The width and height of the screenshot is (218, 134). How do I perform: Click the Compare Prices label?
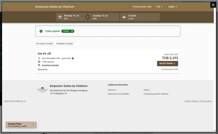[15, 124]
